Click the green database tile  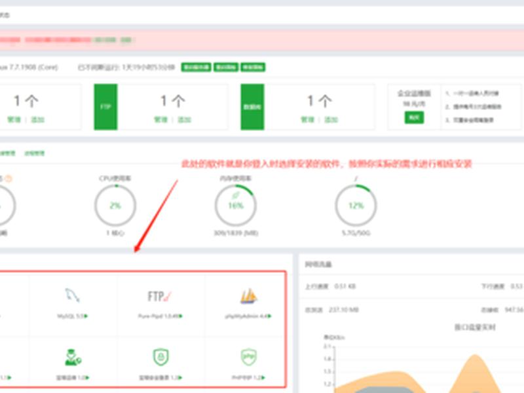tap(252, 107)
